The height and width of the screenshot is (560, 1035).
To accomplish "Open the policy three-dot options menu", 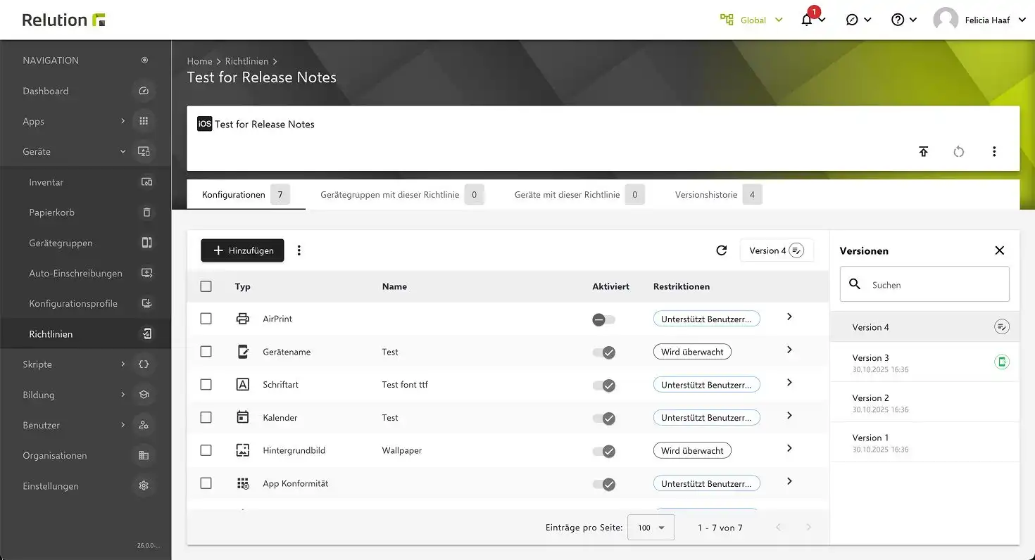I will point(994,151).
